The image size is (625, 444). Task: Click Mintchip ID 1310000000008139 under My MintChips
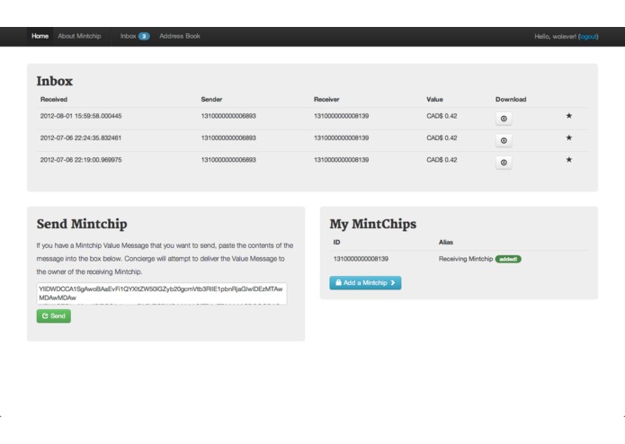click(x=361, y=259)
